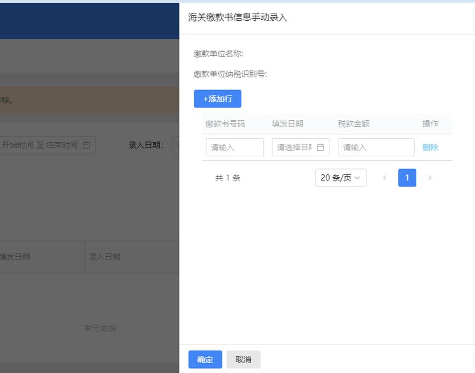Click 添加行 to add a new row
475x373 pixels.
point(218,99)
